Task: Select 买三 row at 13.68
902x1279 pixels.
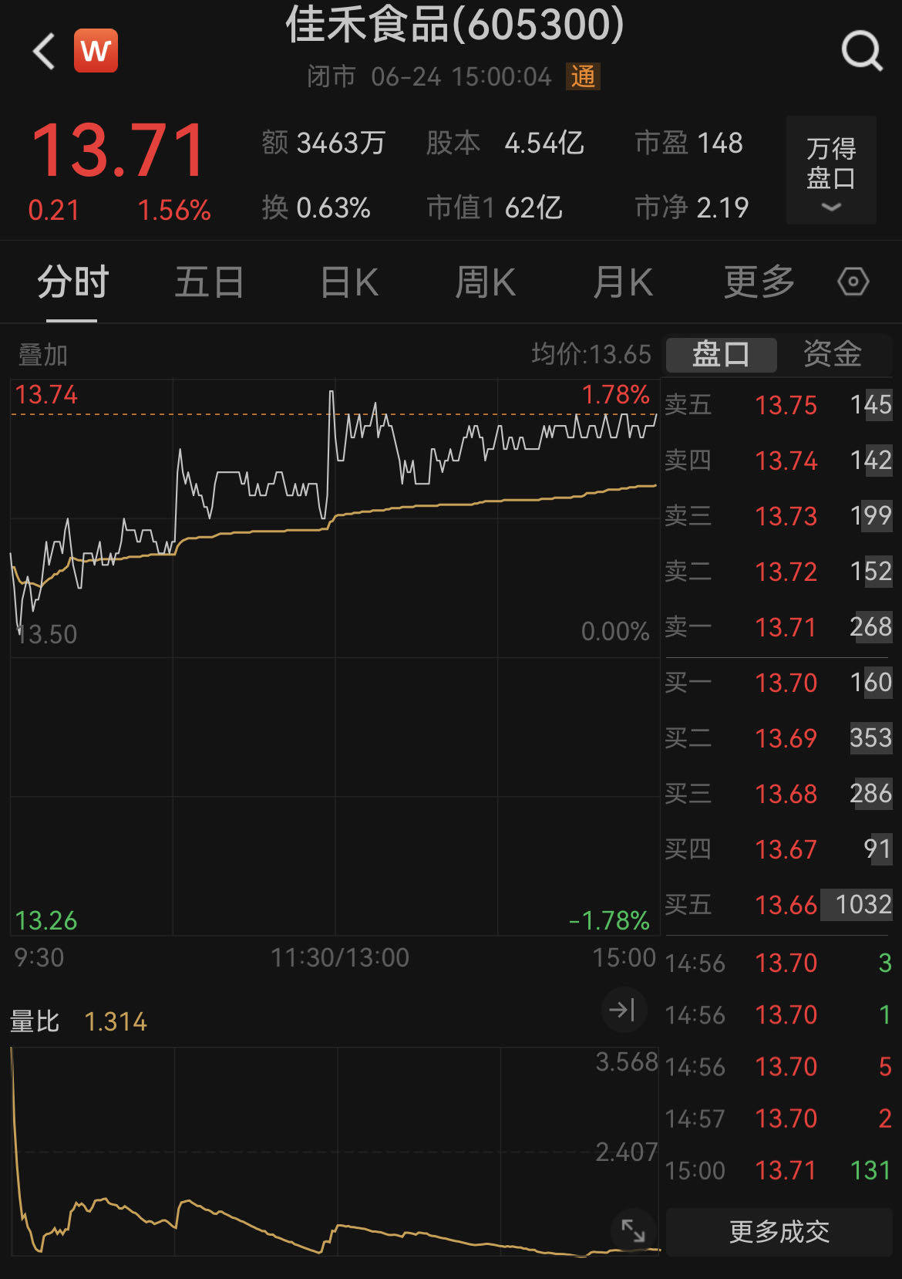Action: point(779,794)
